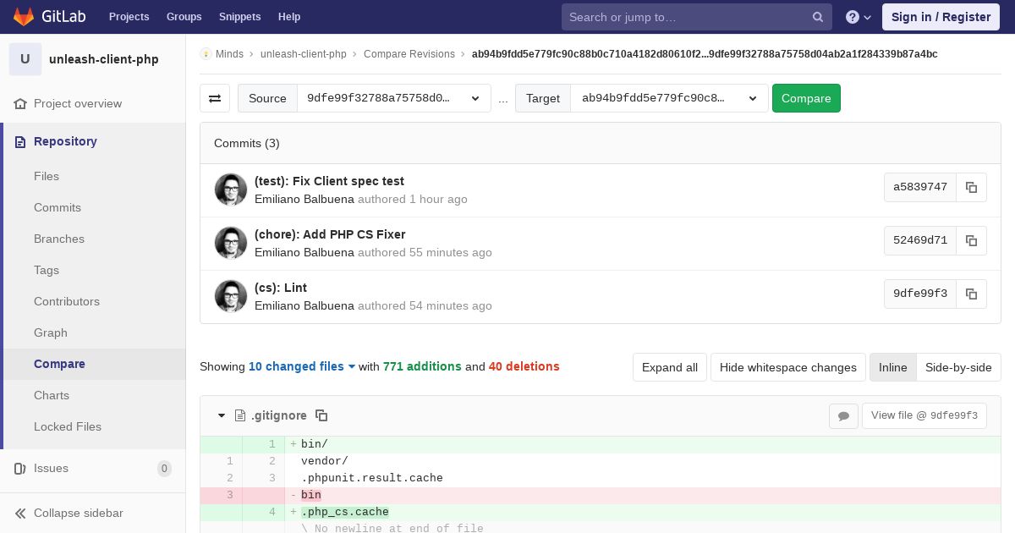Click View file @ 9dfe99f3

coord(924,415)
